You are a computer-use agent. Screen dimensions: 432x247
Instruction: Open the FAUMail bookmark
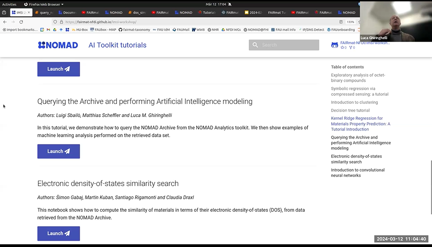tap(181, 30)
